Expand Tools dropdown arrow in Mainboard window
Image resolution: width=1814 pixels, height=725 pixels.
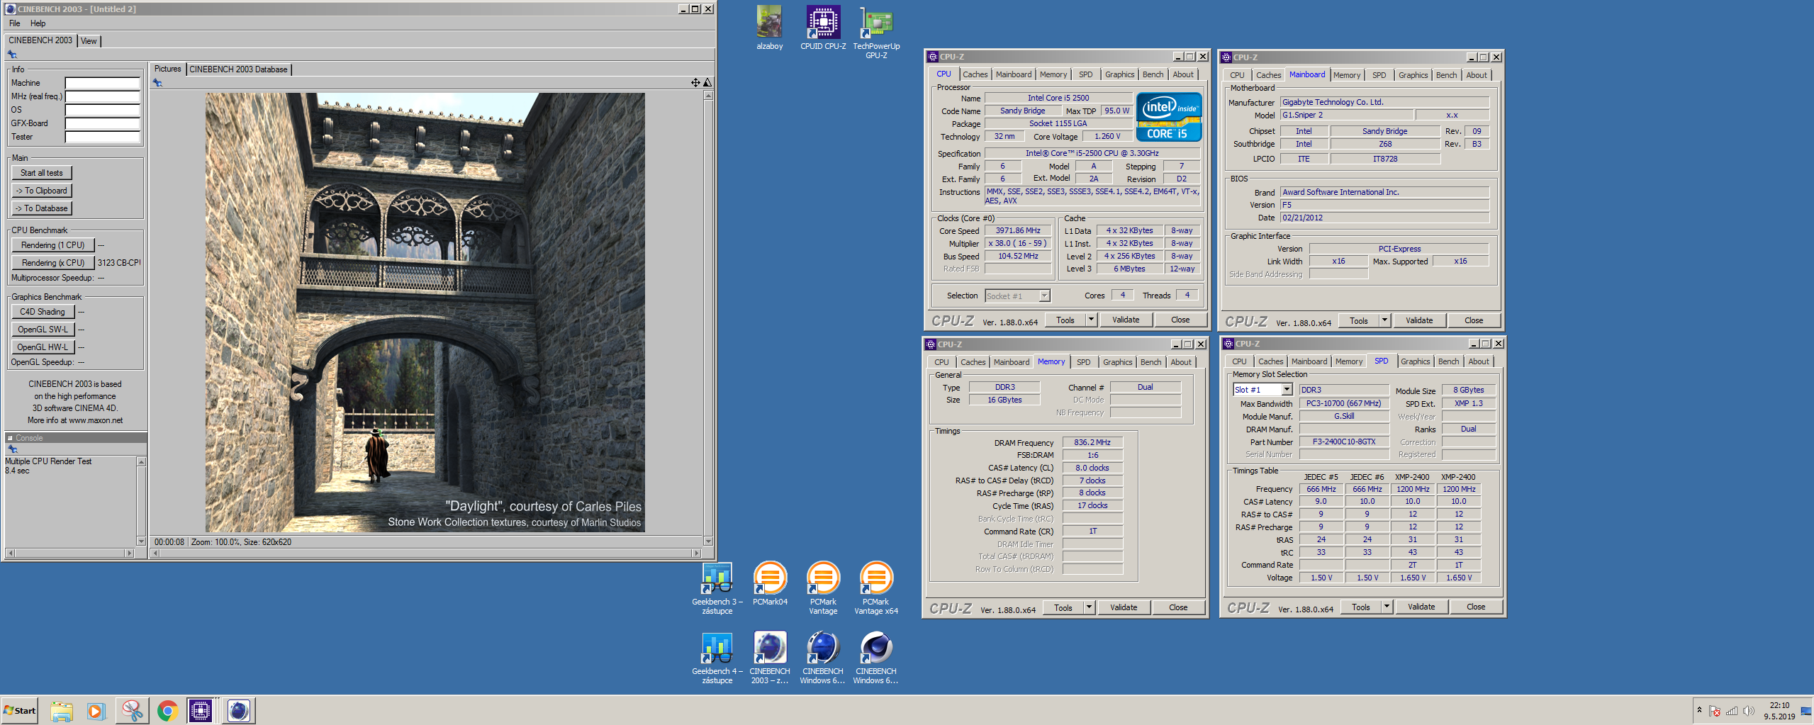pyautogui.click(x=1385, y=321)
